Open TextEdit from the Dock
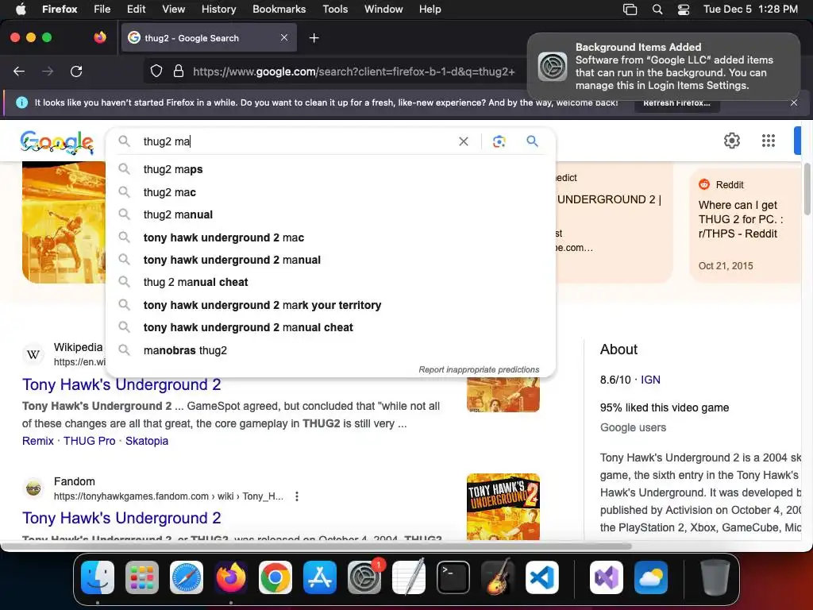 point(409,577)
